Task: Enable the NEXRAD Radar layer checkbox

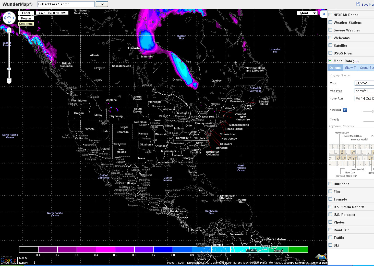Action: click(x=330, y=15)
